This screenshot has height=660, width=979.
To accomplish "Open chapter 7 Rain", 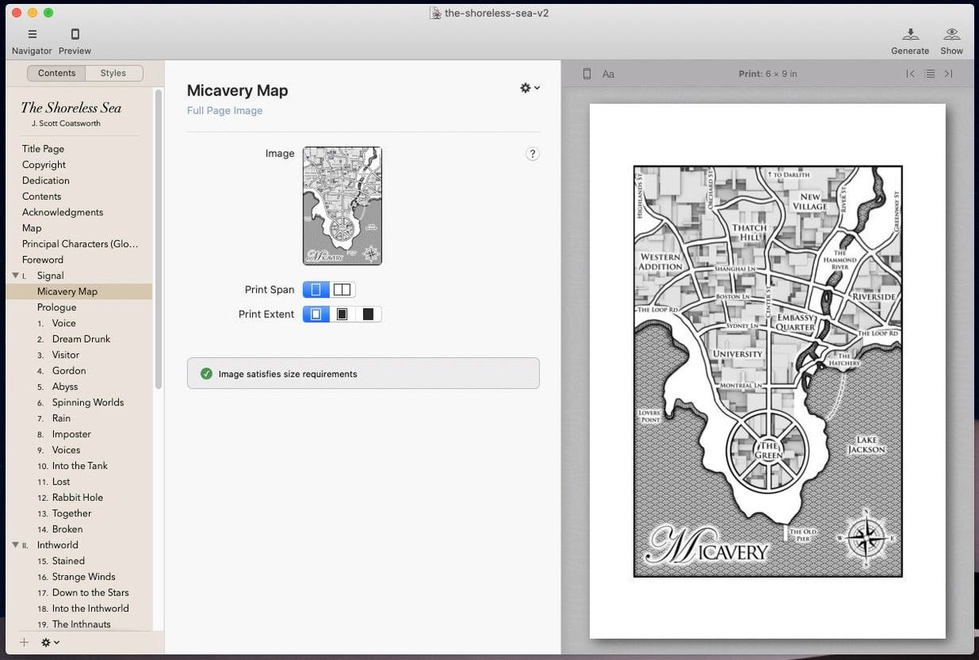I will point(61,419).
